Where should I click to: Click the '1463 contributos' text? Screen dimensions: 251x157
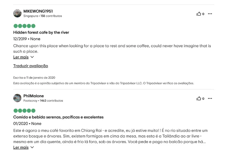(51, 101)
